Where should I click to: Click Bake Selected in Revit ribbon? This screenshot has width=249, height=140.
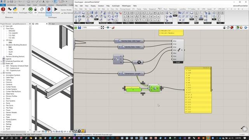click(x=67, y=13)
